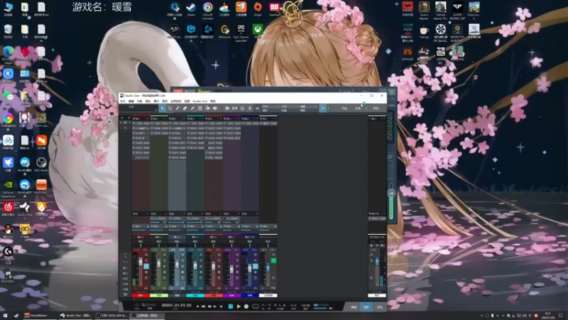Viewport: 568px width, 320px height.
Task: Click the round Record button in the transport bar
Action: pos(246,306)
